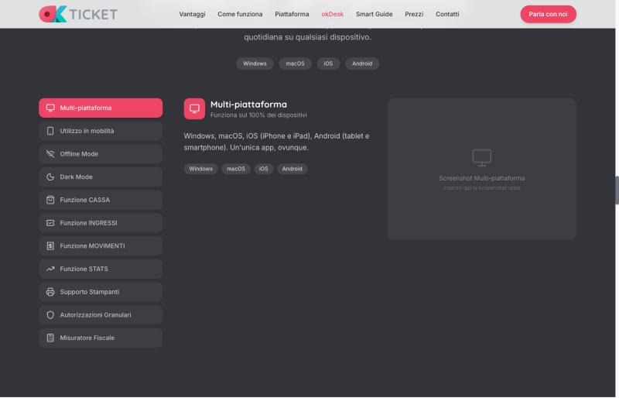Click the top macOS platform pill
The image size is (619, 398).
296,63
